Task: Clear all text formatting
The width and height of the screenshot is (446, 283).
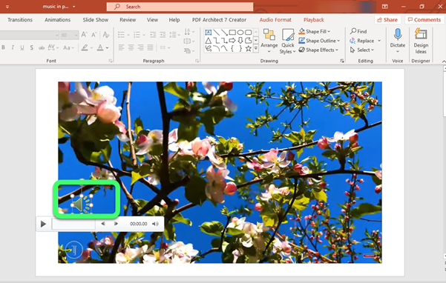Action: 106,35
